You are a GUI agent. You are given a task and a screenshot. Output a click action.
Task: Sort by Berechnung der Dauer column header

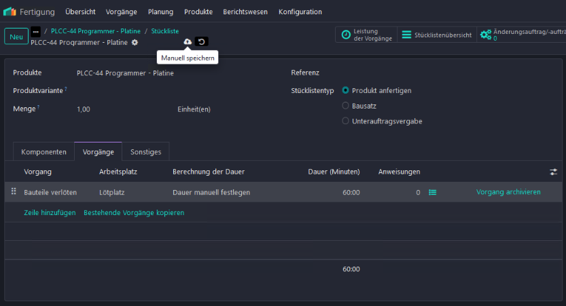[x=209, y=172]
